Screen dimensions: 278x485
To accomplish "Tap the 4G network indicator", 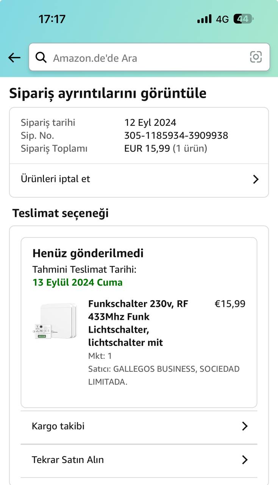I will pos(222,19).
